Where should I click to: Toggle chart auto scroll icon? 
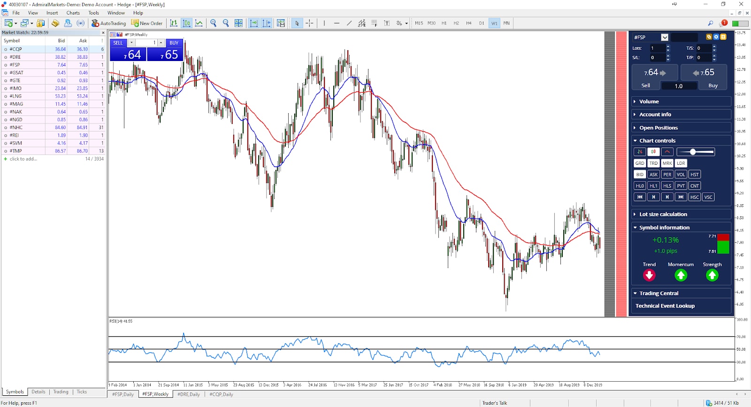point(253,23)
